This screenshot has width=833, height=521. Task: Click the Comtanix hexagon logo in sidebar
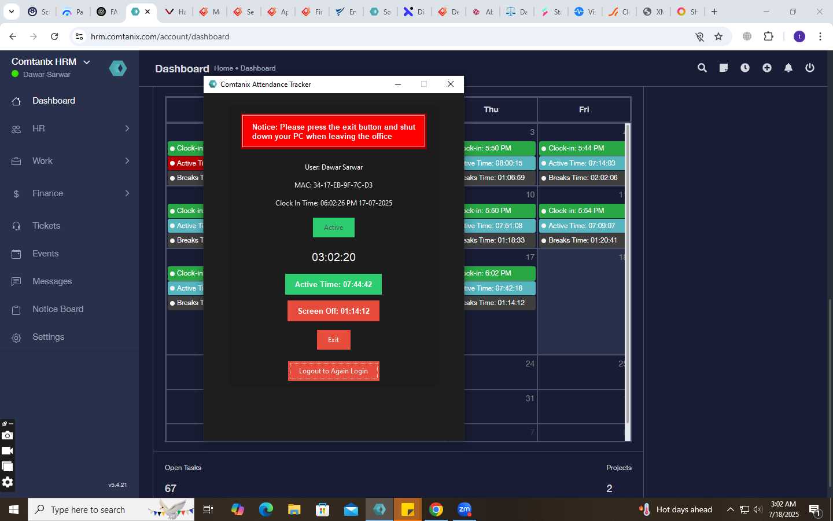(x=118, y=68)
